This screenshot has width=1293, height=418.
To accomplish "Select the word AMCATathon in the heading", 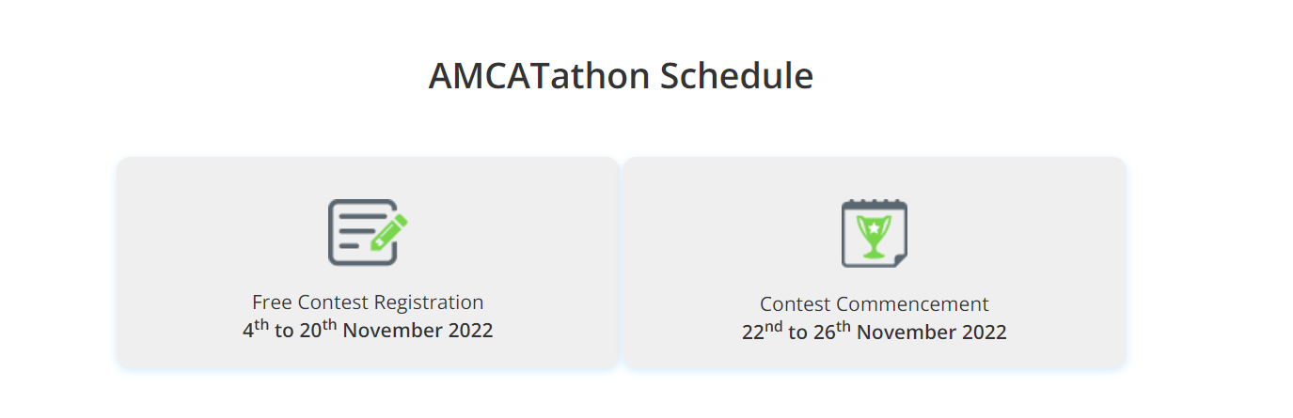I will pyautogui.click(x=541, y=76).
